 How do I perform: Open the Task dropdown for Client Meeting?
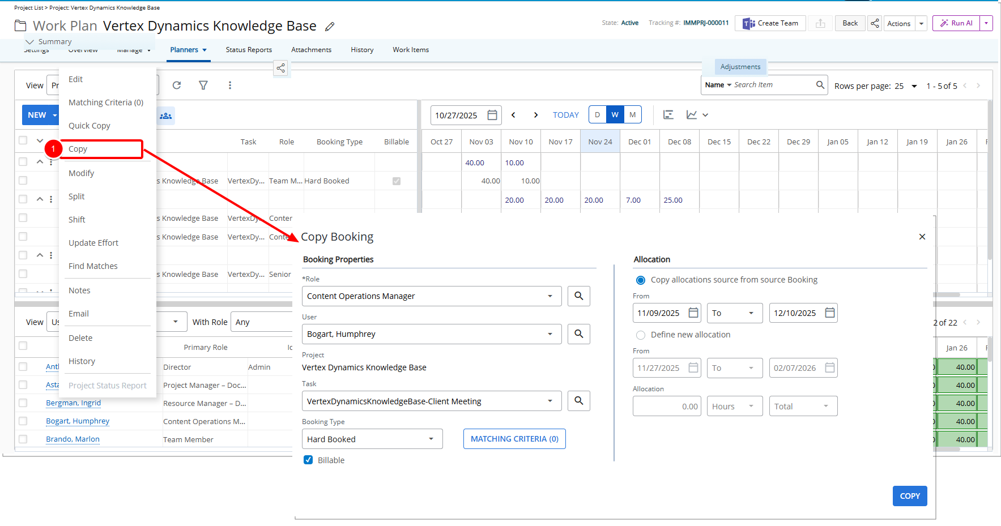(550, 401)
